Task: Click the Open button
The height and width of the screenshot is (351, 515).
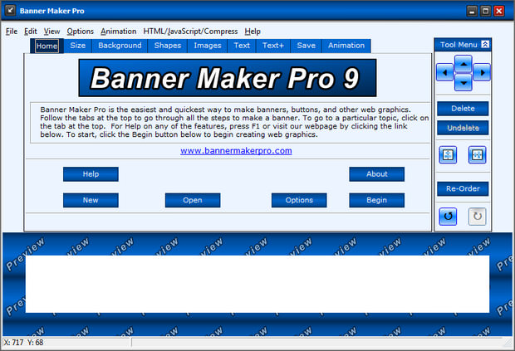Action: pyautogui.click(x=193, y=200)
